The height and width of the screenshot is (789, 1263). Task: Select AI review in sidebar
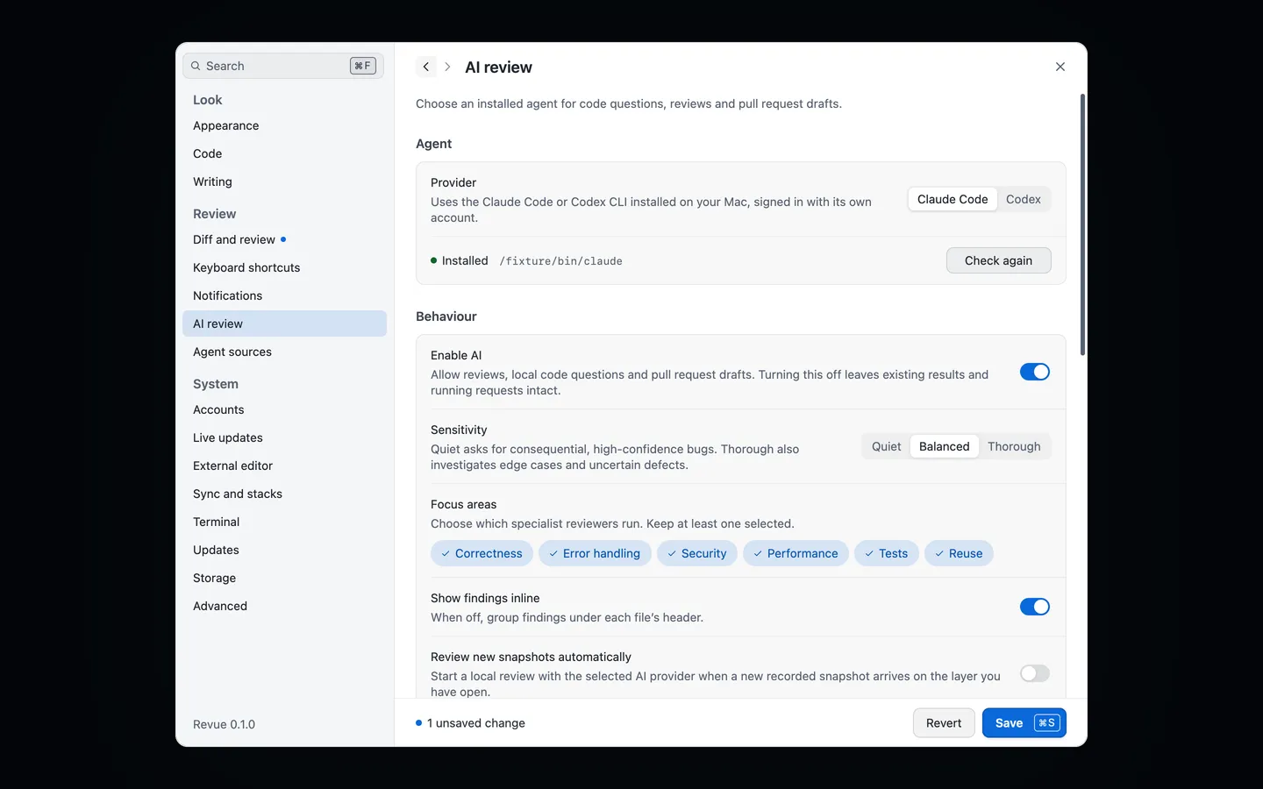(284, 323)
